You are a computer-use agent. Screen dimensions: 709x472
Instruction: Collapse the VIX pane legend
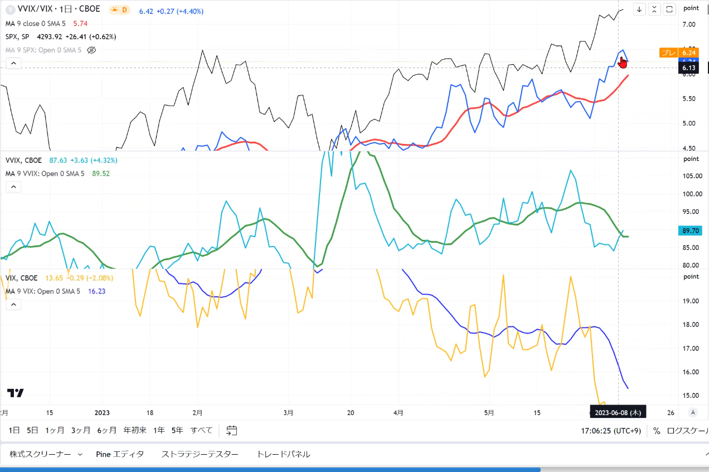(x=13, y=304)
